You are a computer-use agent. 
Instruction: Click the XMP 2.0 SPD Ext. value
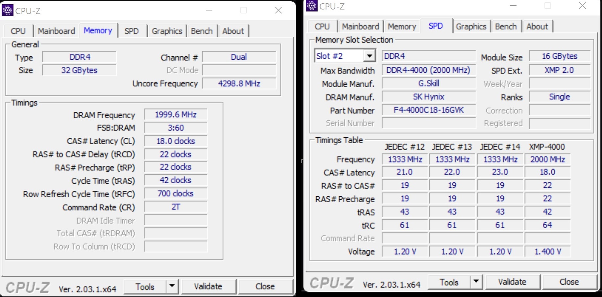[x=560, y=70]
